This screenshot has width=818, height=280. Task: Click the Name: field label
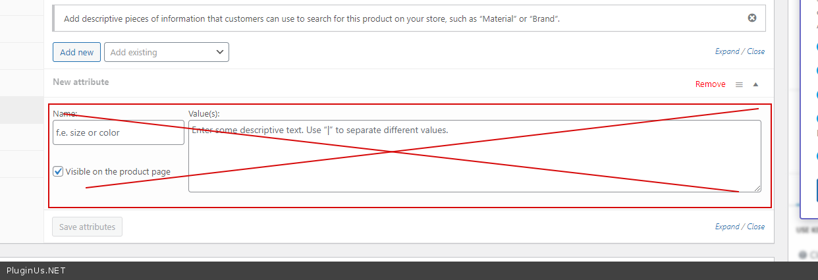point(65,113)
